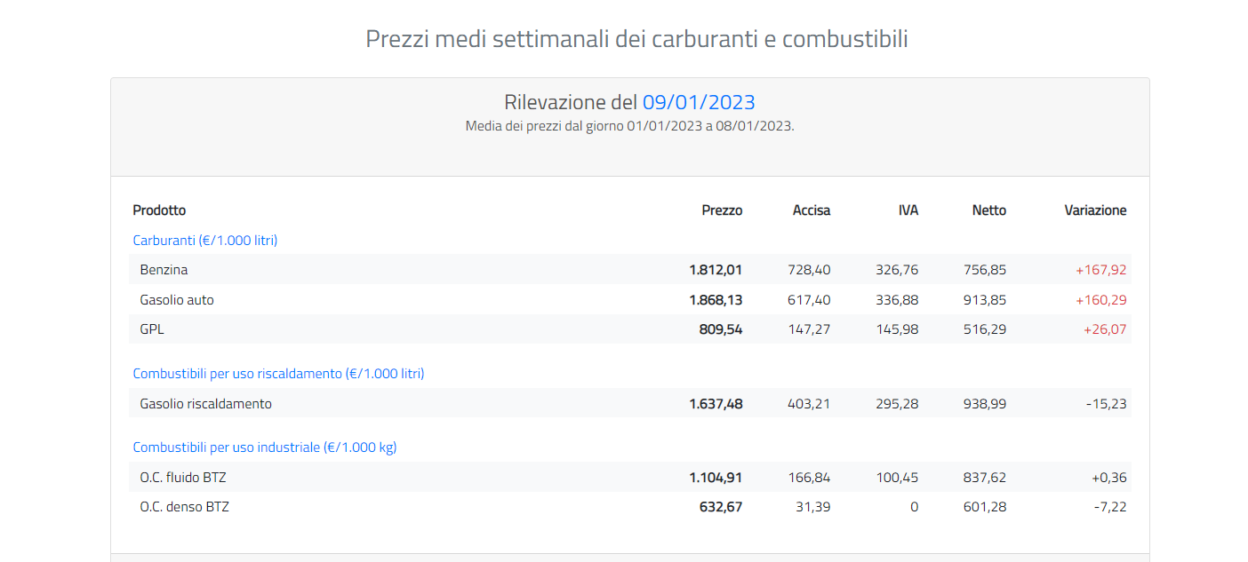The height and width of the screenshot is (562, 1248).
Task: Open Combustibili per uso industriale category
Action: point(265,447)
